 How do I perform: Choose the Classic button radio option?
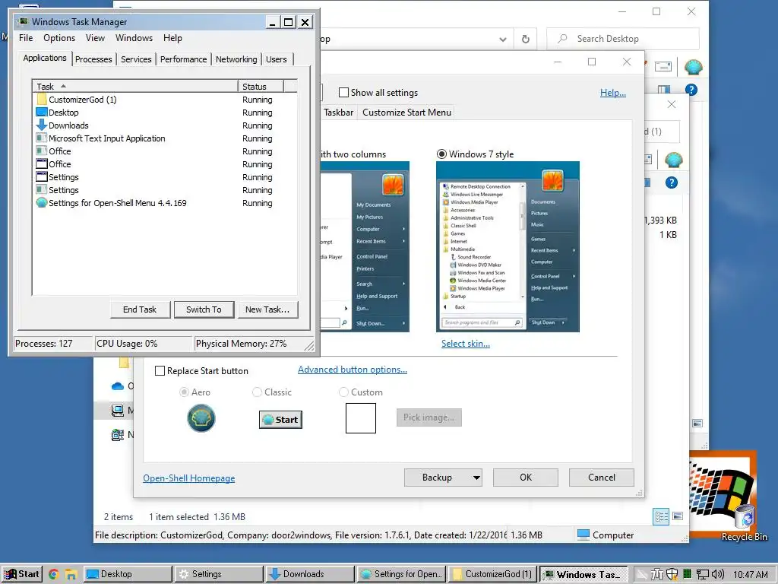[257, 392]
